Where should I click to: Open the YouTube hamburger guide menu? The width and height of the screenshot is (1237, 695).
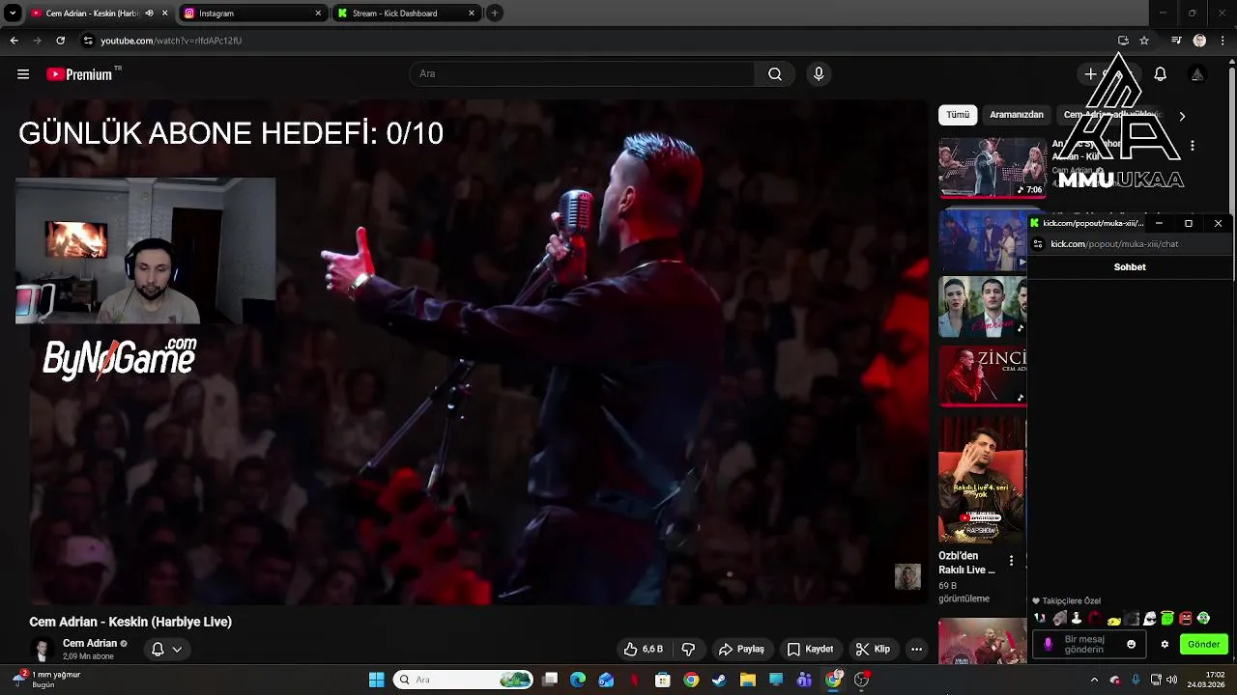point(23,74)
